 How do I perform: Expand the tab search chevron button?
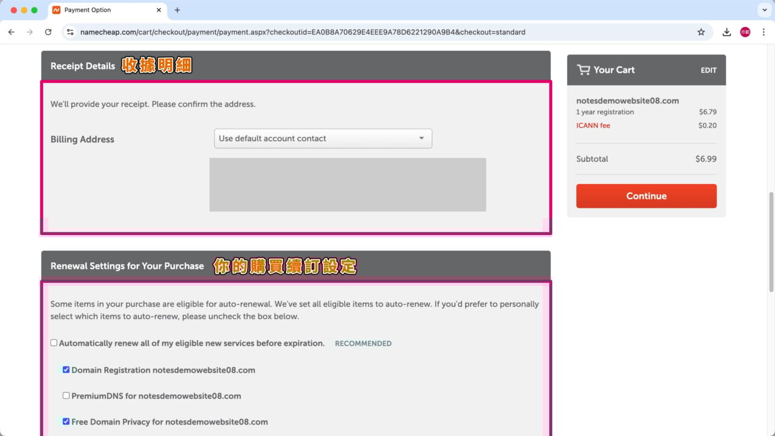pyautogui.click(x=763, y=10)
